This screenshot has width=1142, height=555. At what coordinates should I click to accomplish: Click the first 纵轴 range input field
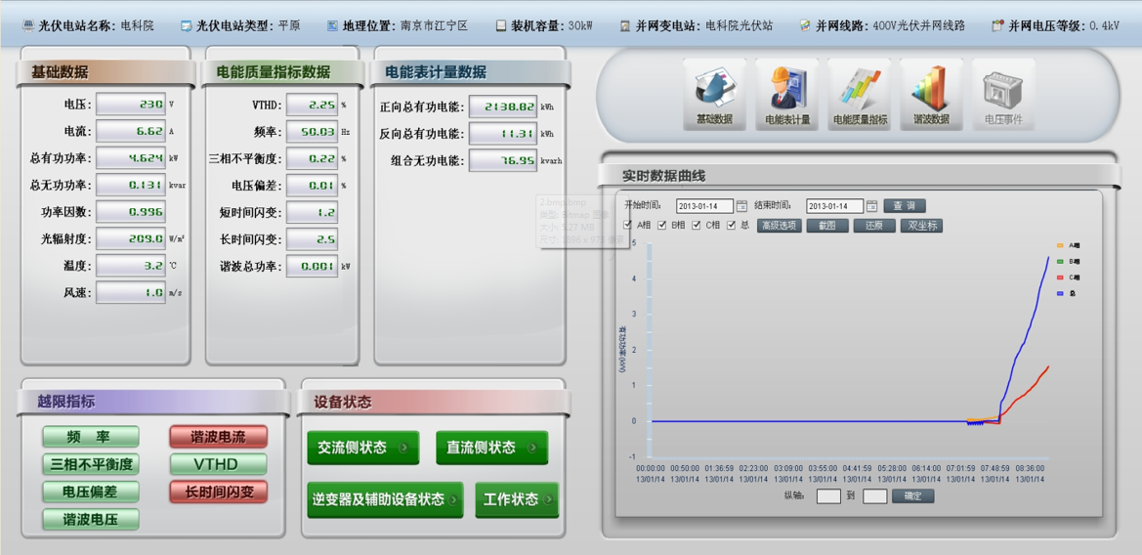(827, 496)
